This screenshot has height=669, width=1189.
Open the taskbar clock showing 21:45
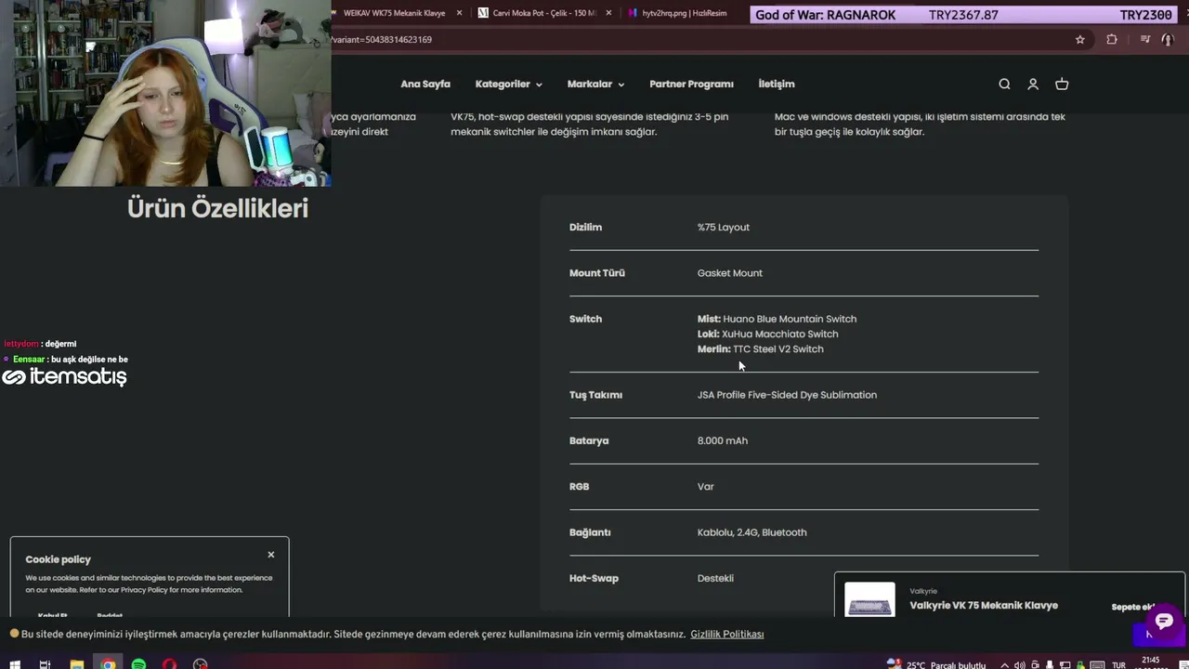(x=1152, y=663)
